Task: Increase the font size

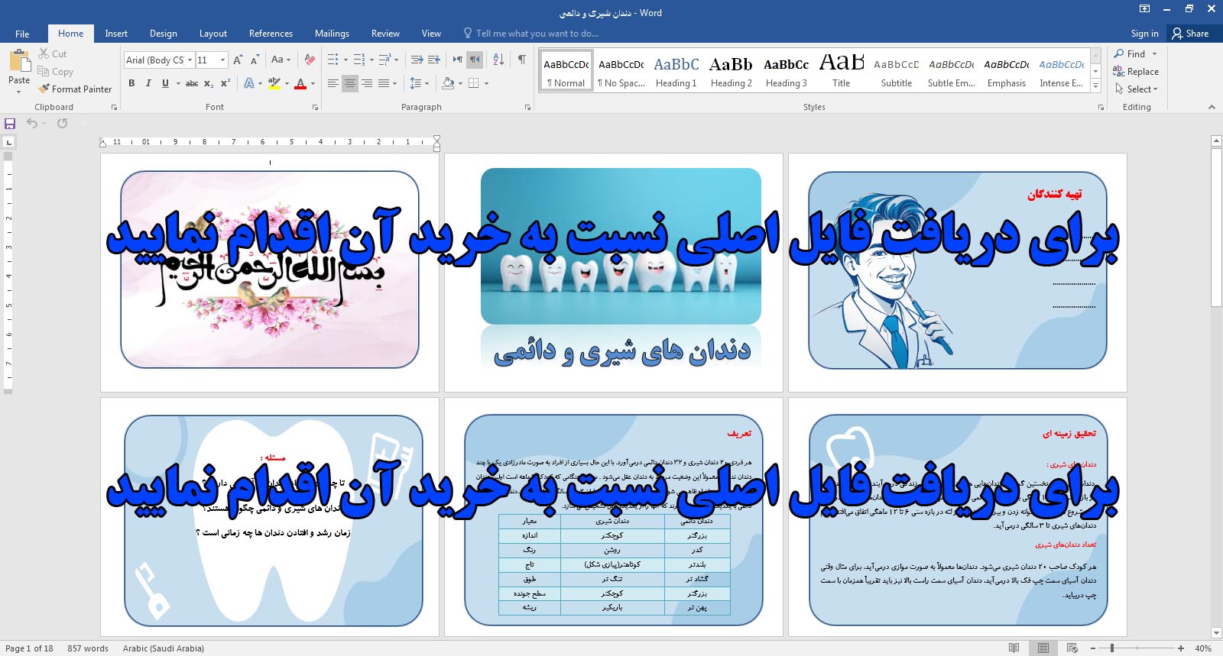Action: [238, 60]
